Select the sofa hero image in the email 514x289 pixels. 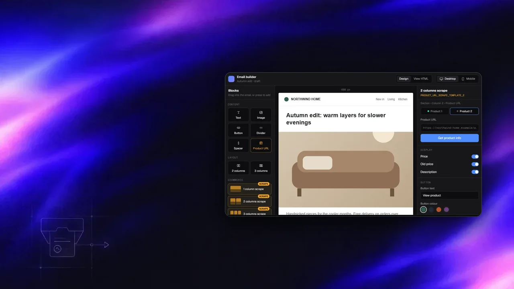click(x=346, y=169)
